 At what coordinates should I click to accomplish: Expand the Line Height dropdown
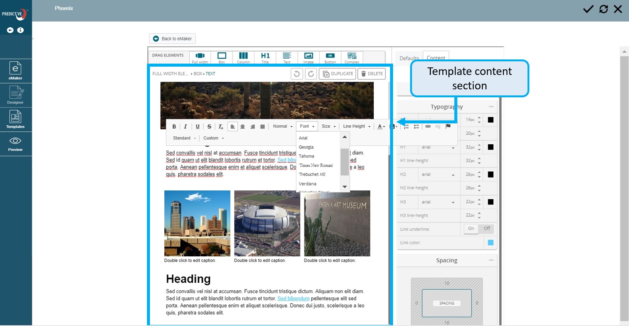click(356, 126)
